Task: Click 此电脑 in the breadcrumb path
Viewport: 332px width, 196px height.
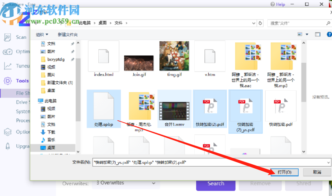Action: tap(85, 23)
